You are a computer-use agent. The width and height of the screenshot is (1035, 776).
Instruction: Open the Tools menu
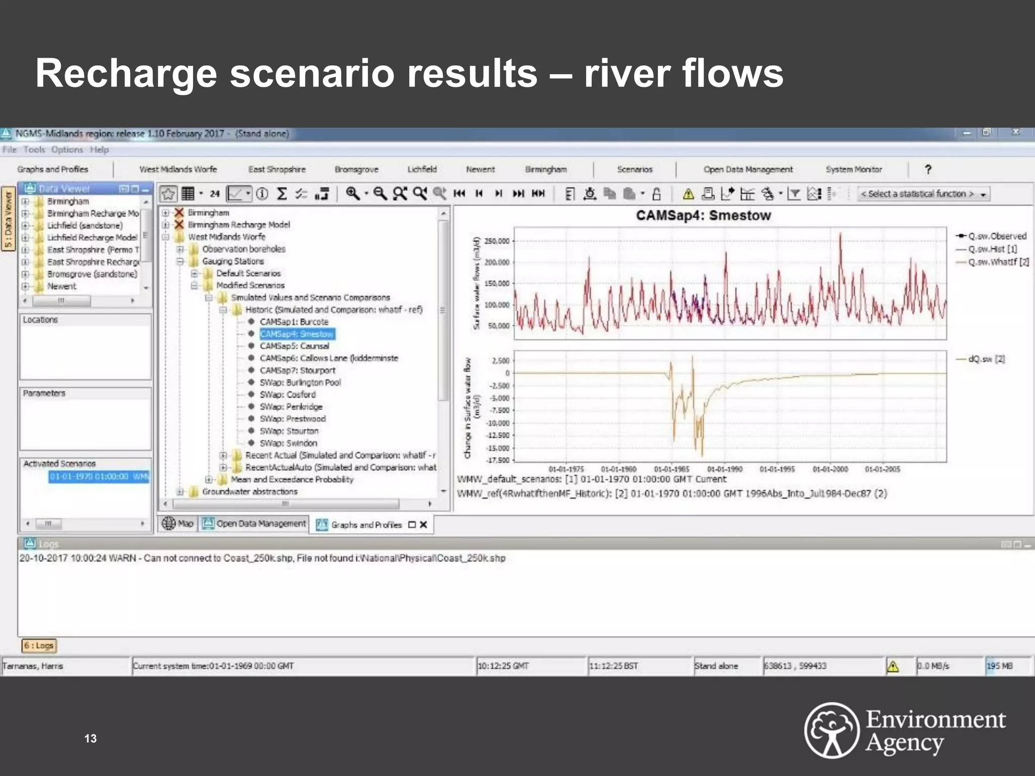[x=34, y=150]
